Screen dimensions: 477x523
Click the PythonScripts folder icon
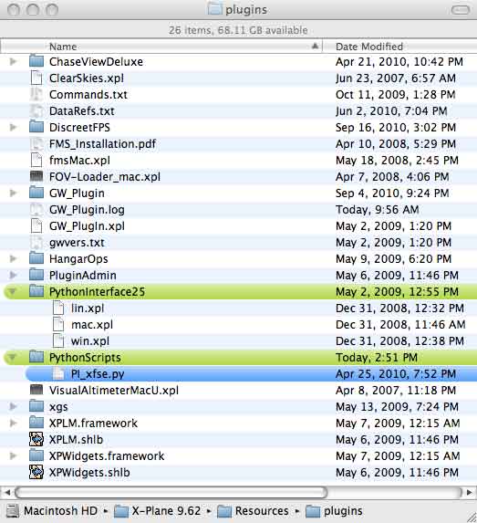[x=36, y=357]
